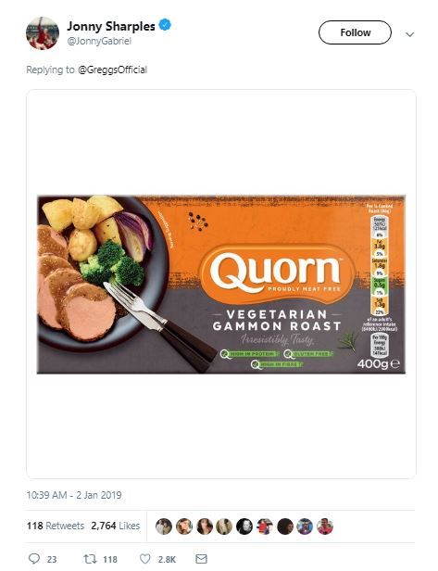Click the 2.8K likes count
Viewport: 438px width, 571px height.
pos(167,559)
